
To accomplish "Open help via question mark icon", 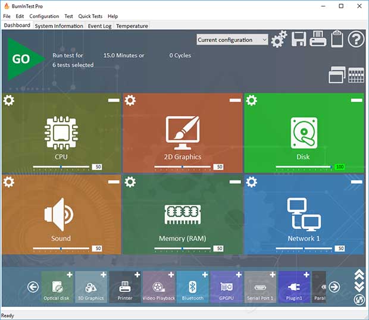I will [356, 40].
